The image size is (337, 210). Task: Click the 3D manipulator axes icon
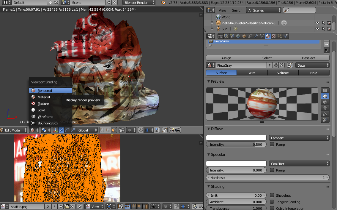(x=56, y=130)
